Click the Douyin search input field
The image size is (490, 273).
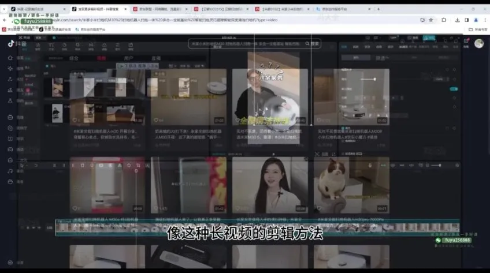pos(248,43)
